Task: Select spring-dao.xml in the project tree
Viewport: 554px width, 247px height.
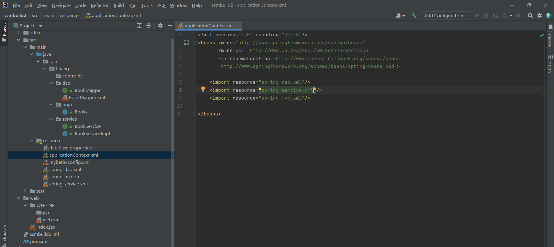Action: click(x=65, y=170)
